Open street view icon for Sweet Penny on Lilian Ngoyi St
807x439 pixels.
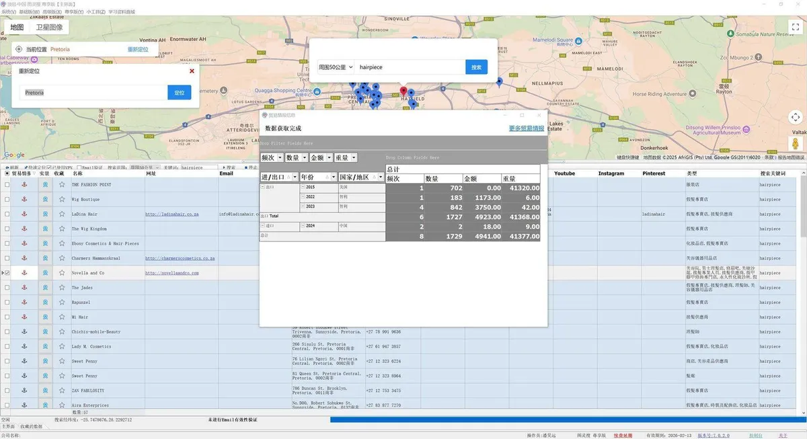pyautogui.click(x=45, y=361)
